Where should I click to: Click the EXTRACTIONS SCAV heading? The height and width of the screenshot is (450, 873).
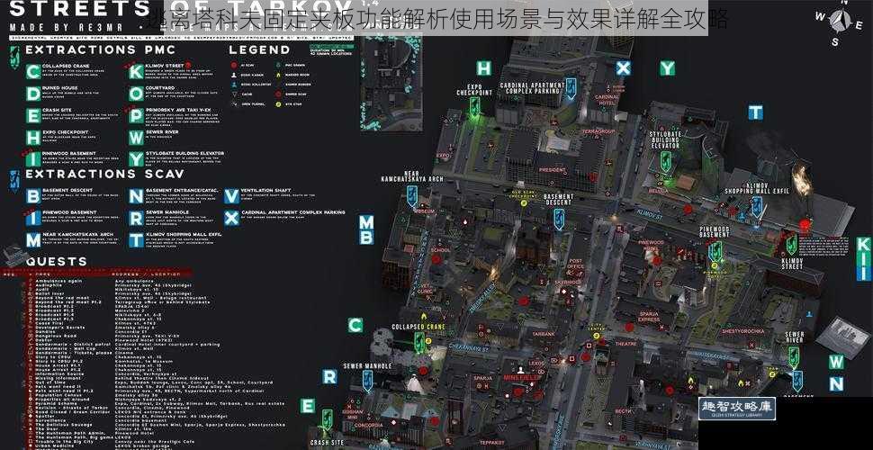(104, 174)
